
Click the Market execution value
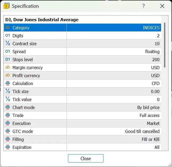click(153, 123)
